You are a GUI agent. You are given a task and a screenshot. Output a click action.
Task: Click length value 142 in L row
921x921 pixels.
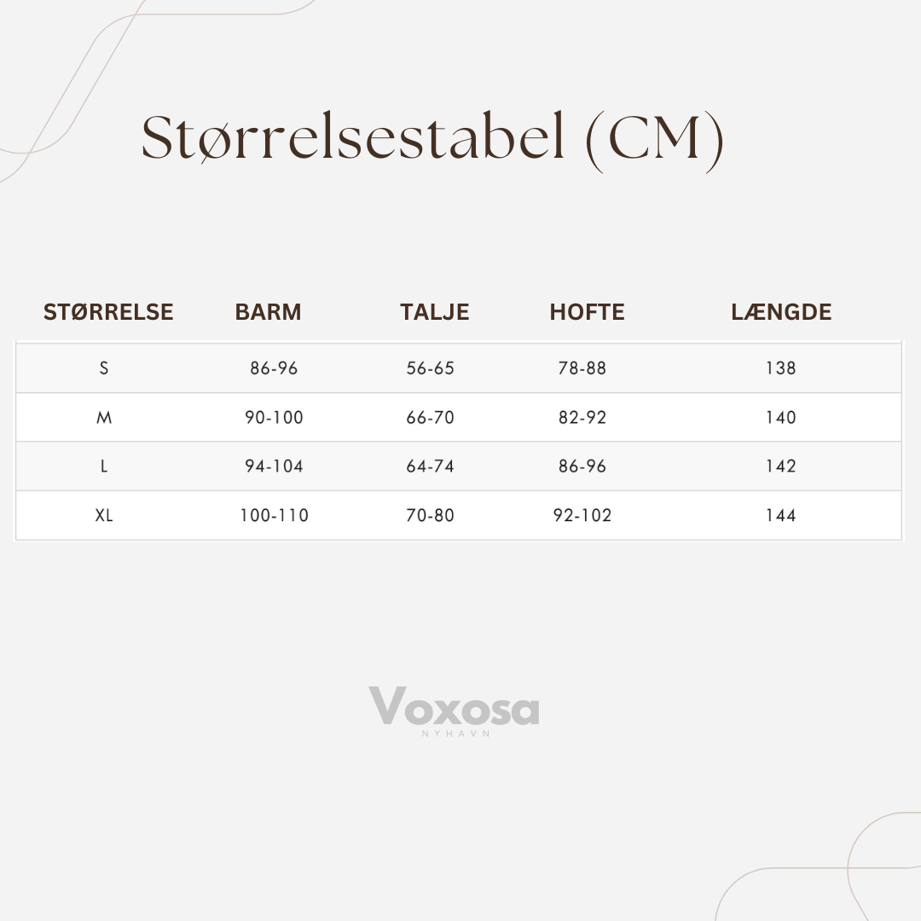click(x=780, y=466)
